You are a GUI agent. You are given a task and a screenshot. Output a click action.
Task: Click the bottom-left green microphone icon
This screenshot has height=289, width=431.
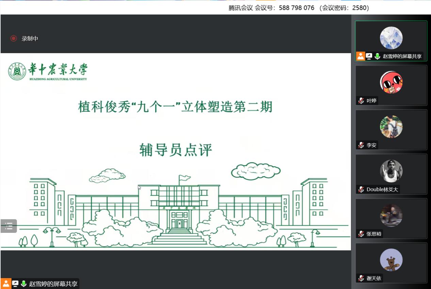(23, 284)
